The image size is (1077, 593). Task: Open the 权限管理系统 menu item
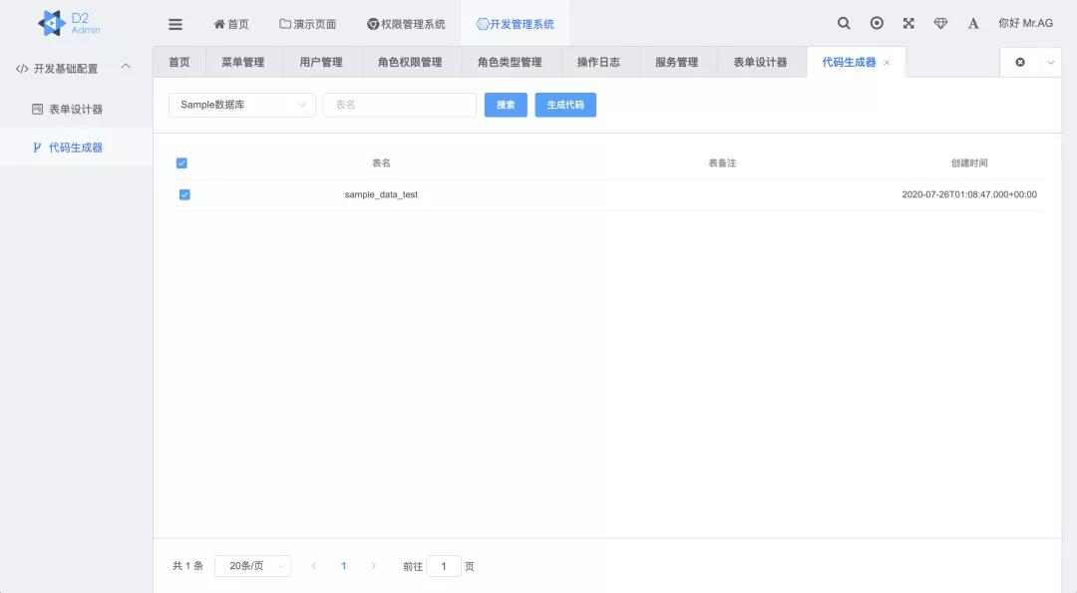tap(405, 23)
